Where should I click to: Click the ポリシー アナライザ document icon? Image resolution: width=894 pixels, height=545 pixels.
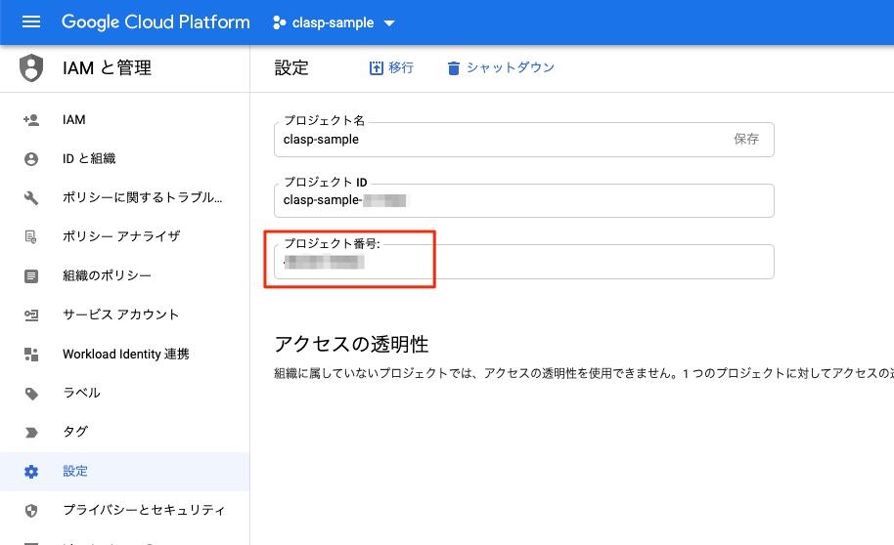point(31,236)
